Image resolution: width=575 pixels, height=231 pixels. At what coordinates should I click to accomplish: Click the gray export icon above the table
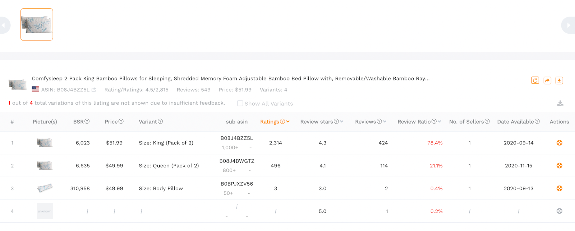point(560,104)
